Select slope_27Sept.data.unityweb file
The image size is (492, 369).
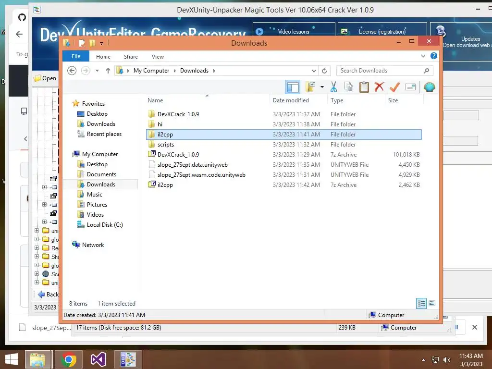pos(192,165)
